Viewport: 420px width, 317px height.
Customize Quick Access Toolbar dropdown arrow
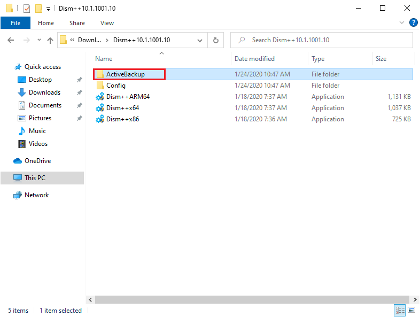click(x=48, y=9)
